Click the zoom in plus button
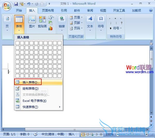Viewport: 155px width, 138px height. point(146,134)
